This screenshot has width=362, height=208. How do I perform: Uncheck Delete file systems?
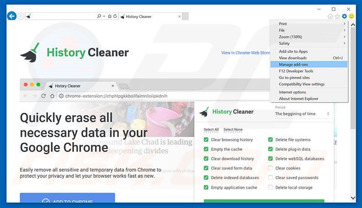[x=270, y=139]
